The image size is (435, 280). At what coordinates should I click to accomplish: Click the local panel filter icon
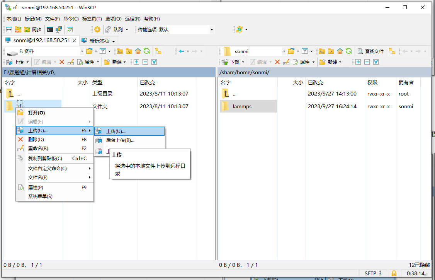pos(103,51)
